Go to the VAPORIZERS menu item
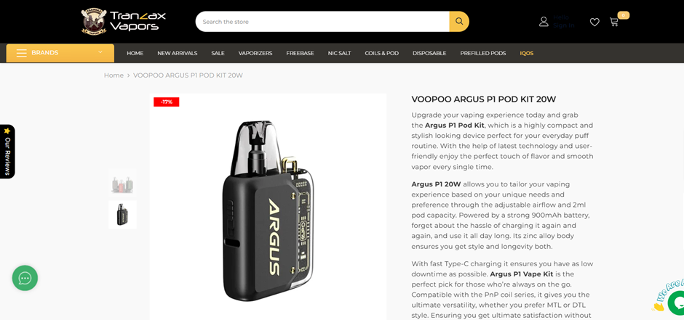Viewport: 684px width, 320px height. [255, 53]
